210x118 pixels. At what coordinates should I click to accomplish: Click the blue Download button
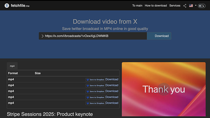coord(159,36)
